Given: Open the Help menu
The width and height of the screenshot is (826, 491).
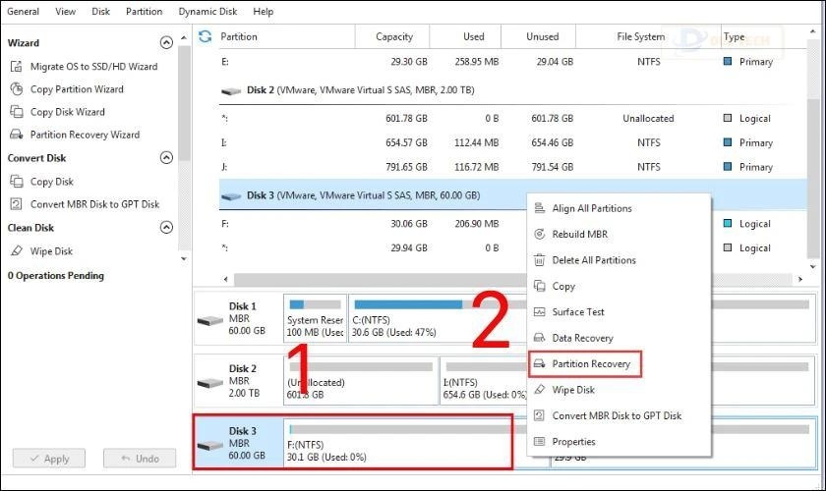Looking at the screenshot, I should [x=263, y=11].
